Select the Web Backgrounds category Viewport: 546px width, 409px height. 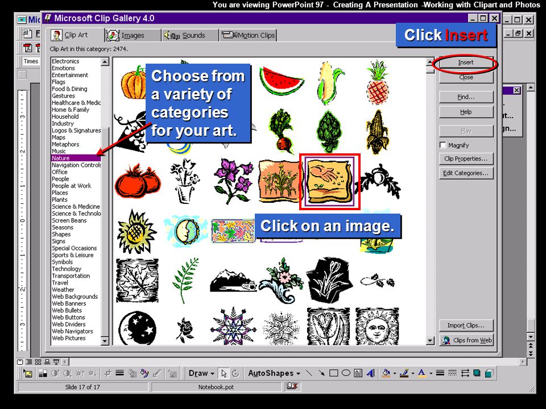[x=75, y=297]
